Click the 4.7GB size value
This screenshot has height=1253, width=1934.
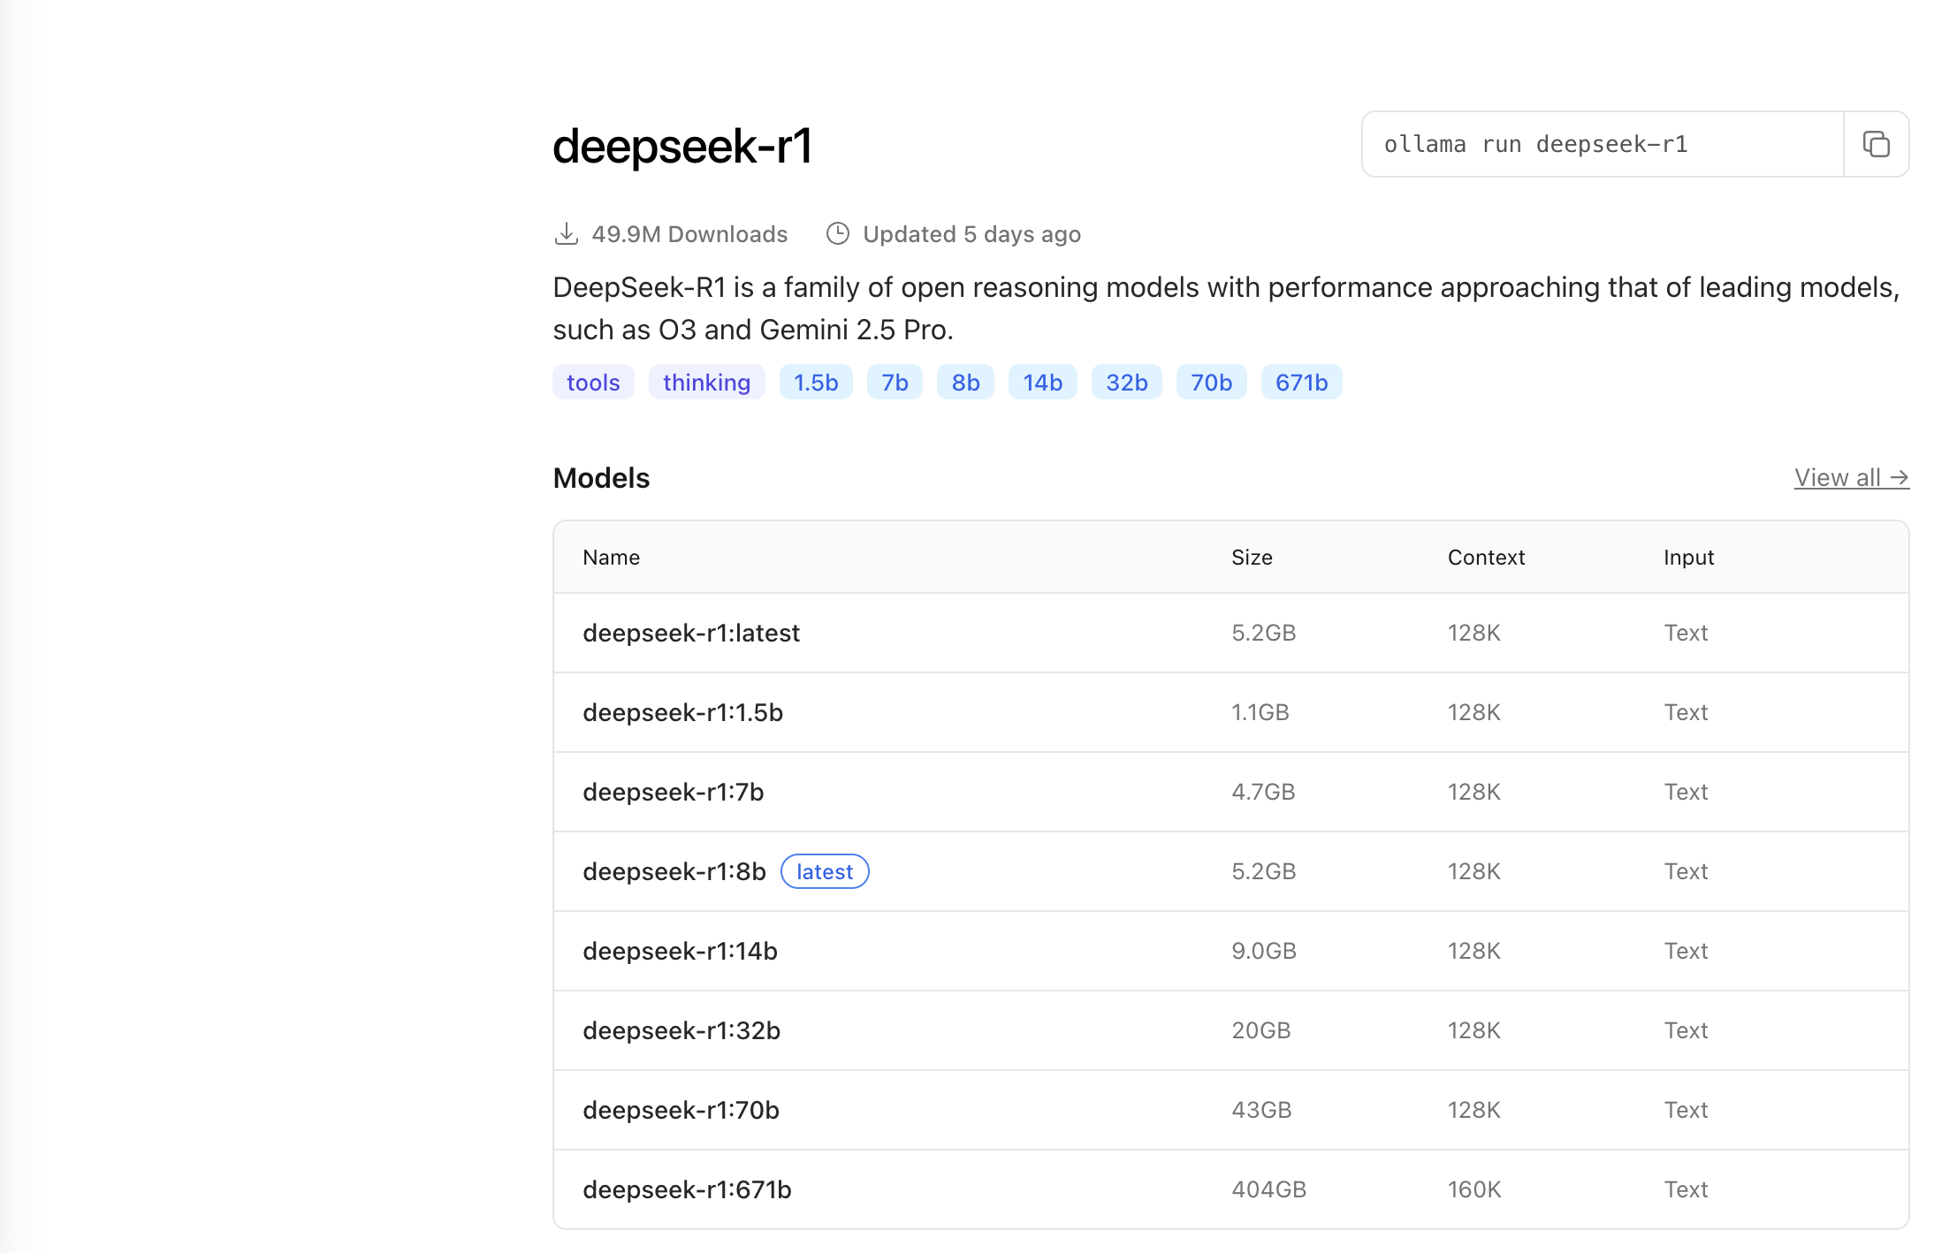tap(1263, 792)
